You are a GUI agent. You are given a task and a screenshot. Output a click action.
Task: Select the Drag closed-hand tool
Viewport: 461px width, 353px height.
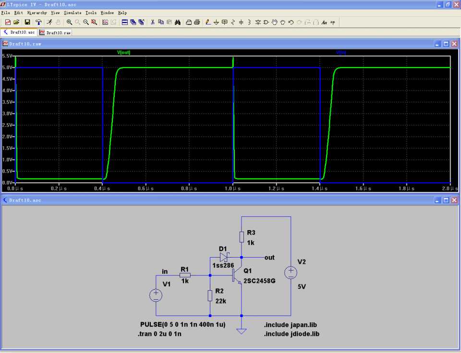tap(282, 23)
